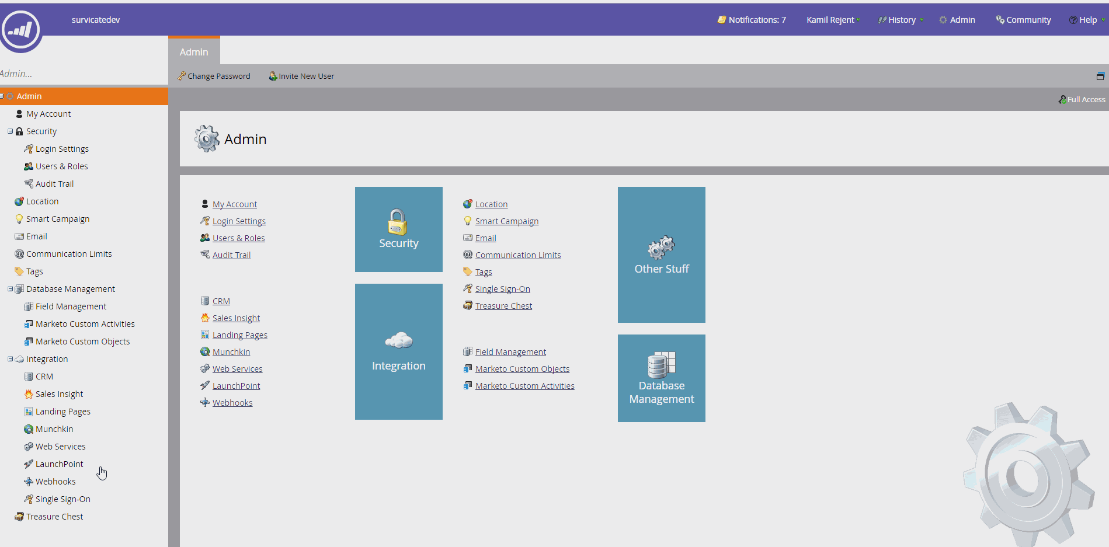This screenshot has width=1109, height=547.
Task: Click the Location globe icon in sidebar
Action: (19, 201)
